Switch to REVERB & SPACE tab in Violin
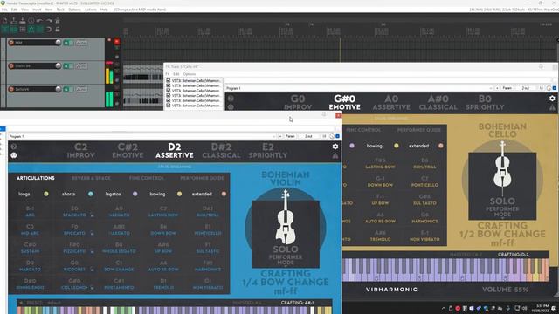This screenshot has height=314, width=559. [x=91, y=178]
